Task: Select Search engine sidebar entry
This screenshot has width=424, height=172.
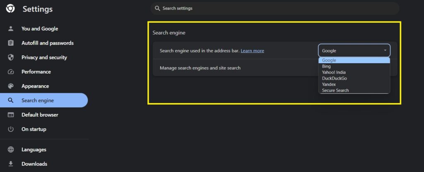Action: (44, 100)
